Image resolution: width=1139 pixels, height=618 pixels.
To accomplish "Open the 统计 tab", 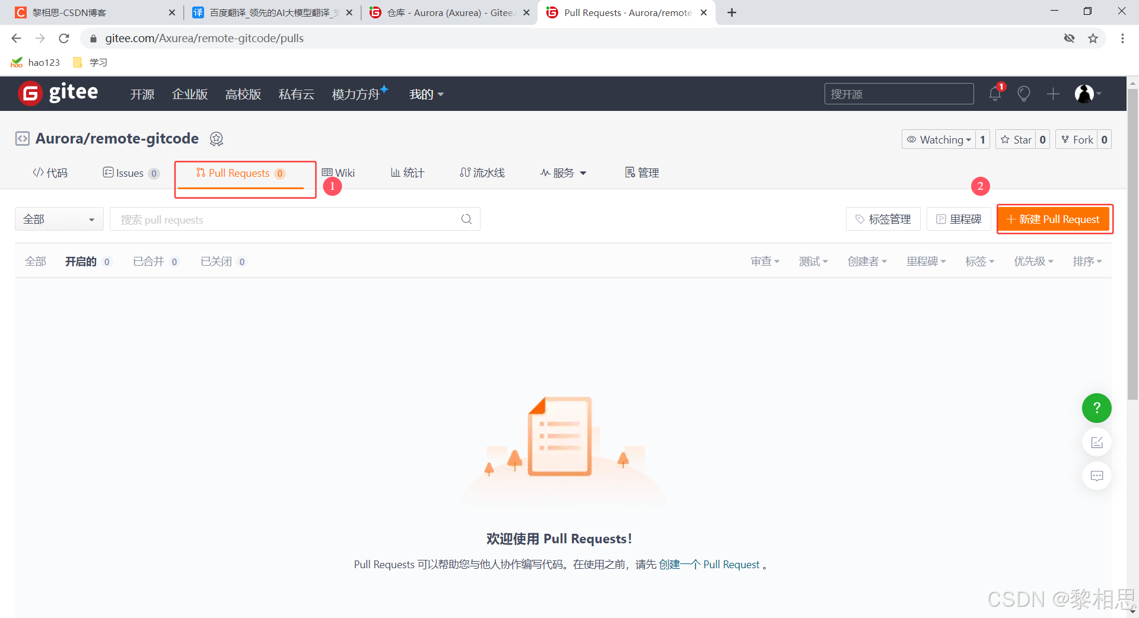I will pos(408,173).
